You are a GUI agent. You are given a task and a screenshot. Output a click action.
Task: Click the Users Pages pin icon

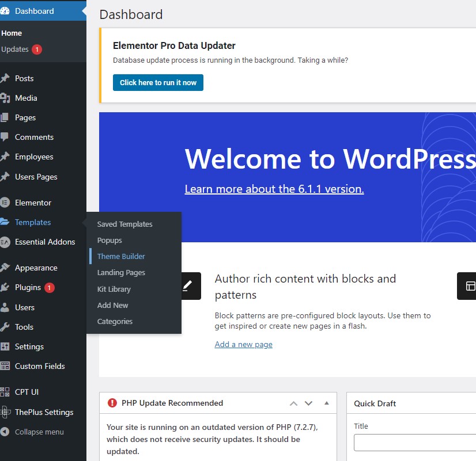(x=5, y=177)
